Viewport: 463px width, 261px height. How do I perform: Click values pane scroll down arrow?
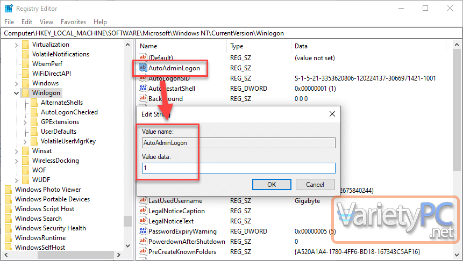[457, 255]
